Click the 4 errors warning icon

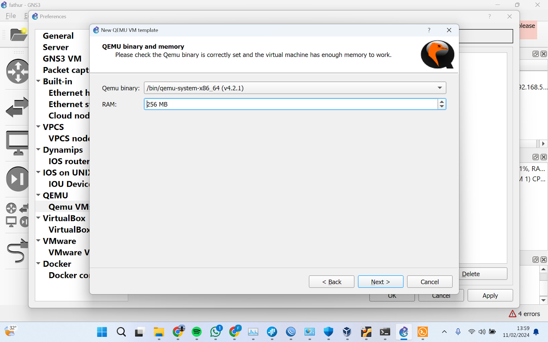pos(512,314)
